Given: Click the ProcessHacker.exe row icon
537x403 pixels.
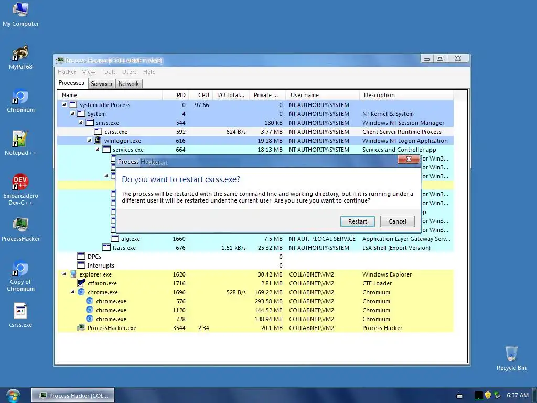Looking at the screenshot, I should point(81,327).
